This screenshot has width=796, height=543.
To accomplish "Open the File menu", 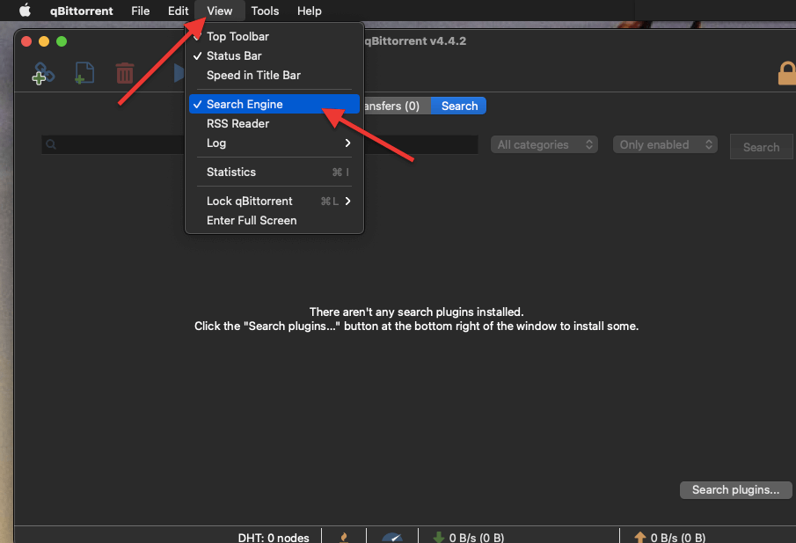I will [x=140, y=11].
